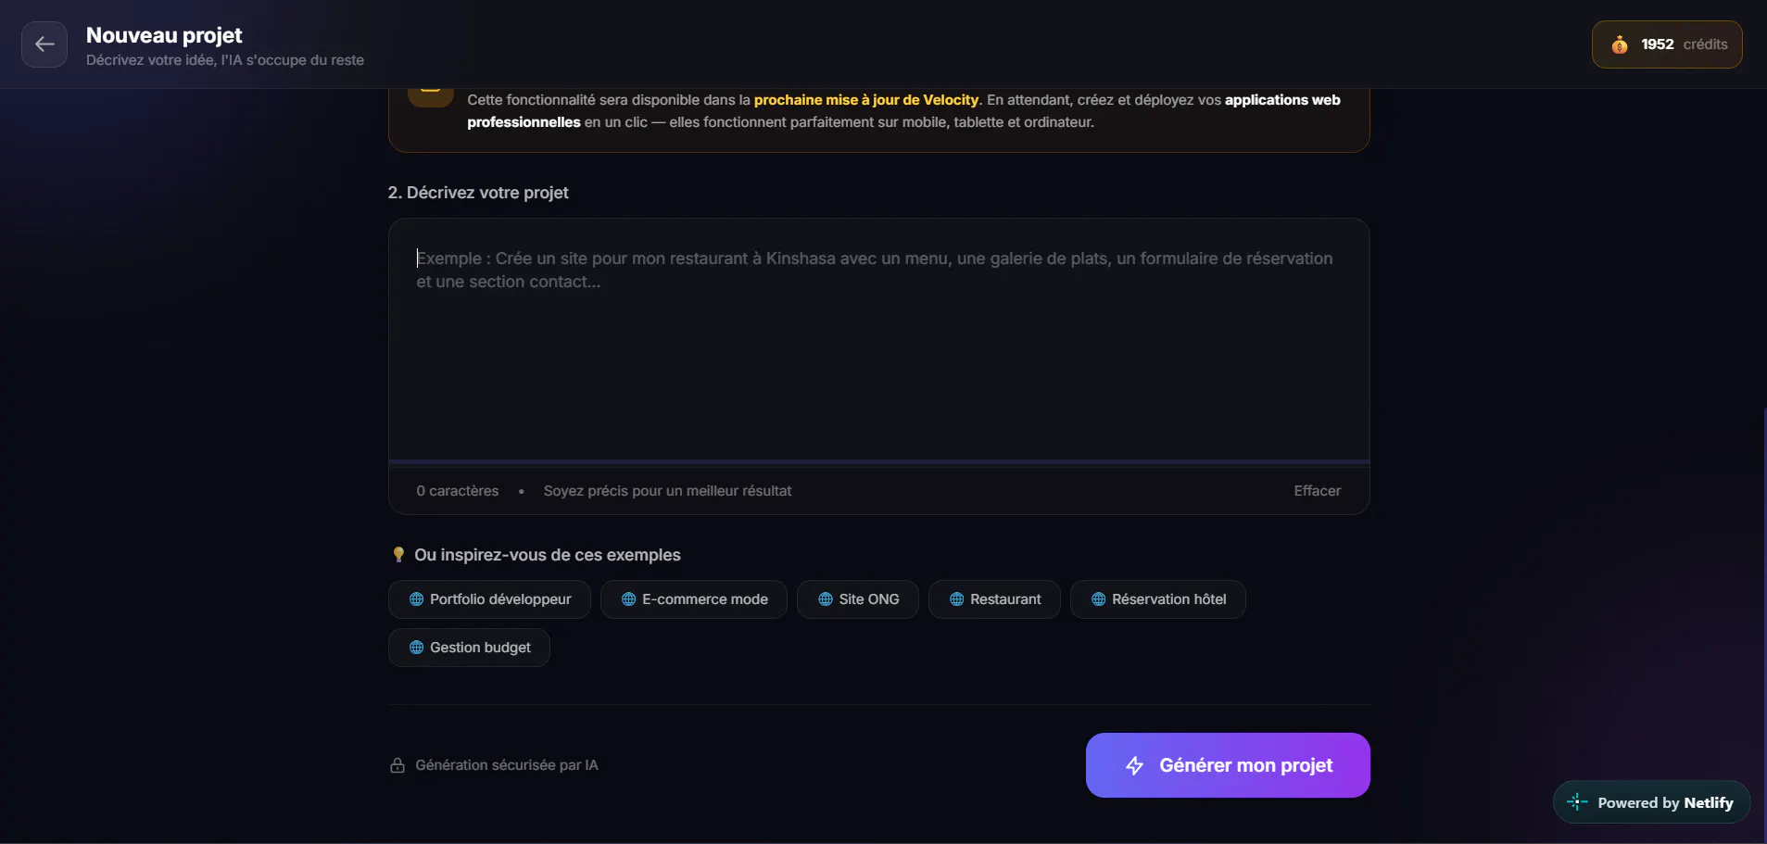Click the 'Nouveau projet' page title
This screenshot has height=844, width=1767.
click(x=164, y=35)
